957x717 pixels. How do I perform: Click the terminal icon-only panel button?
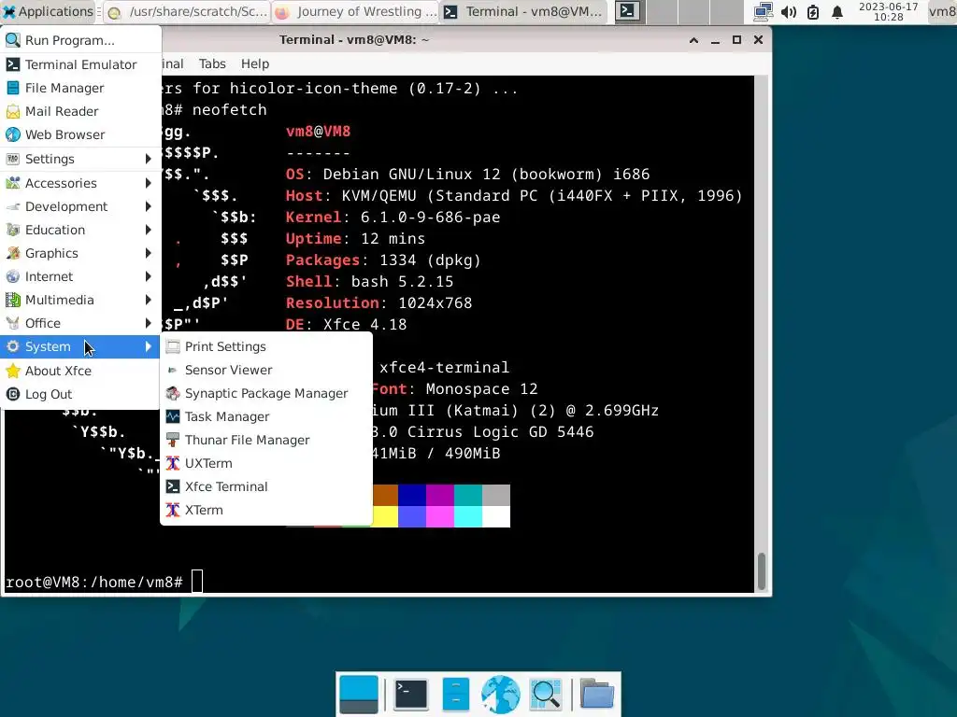pos(627,11)
